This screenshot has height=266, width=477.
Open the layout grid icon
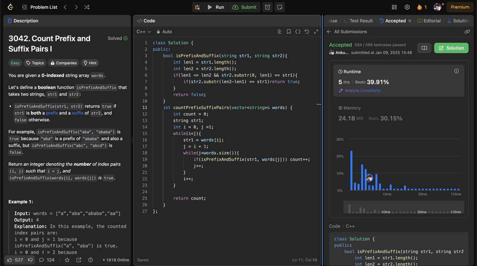[x=394, y=7]
